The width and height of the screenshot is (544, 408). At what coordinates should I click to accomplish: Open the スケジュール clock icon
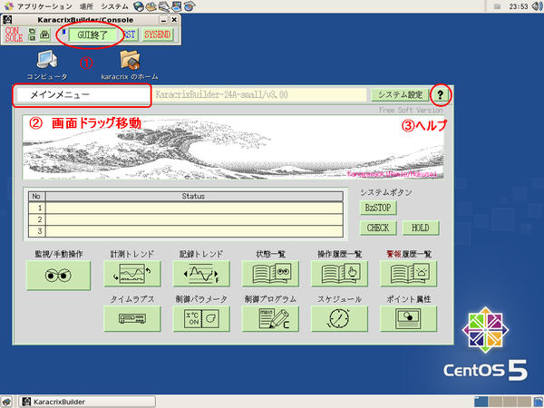click(x=339, y=318)
